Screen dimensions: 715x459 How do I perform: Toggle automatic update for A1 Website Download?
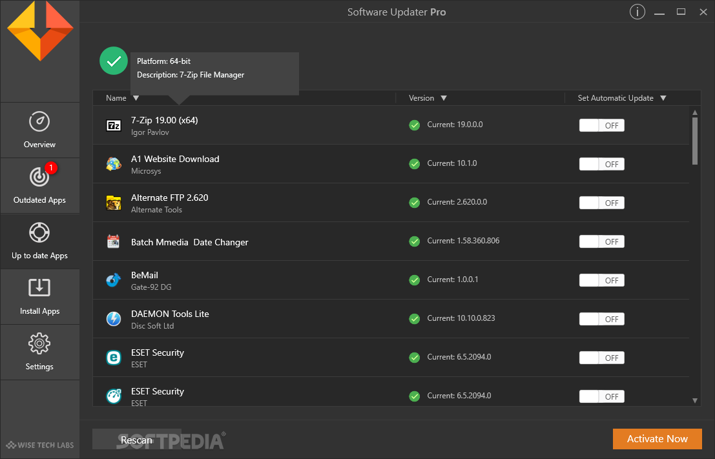[601, 164]
